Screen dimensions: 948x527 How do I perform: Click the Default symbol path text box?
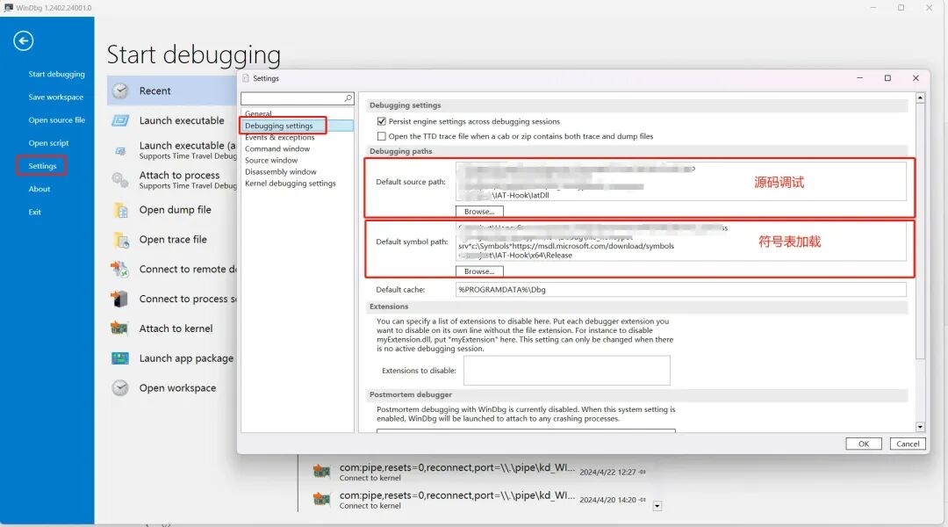(681, 242)
